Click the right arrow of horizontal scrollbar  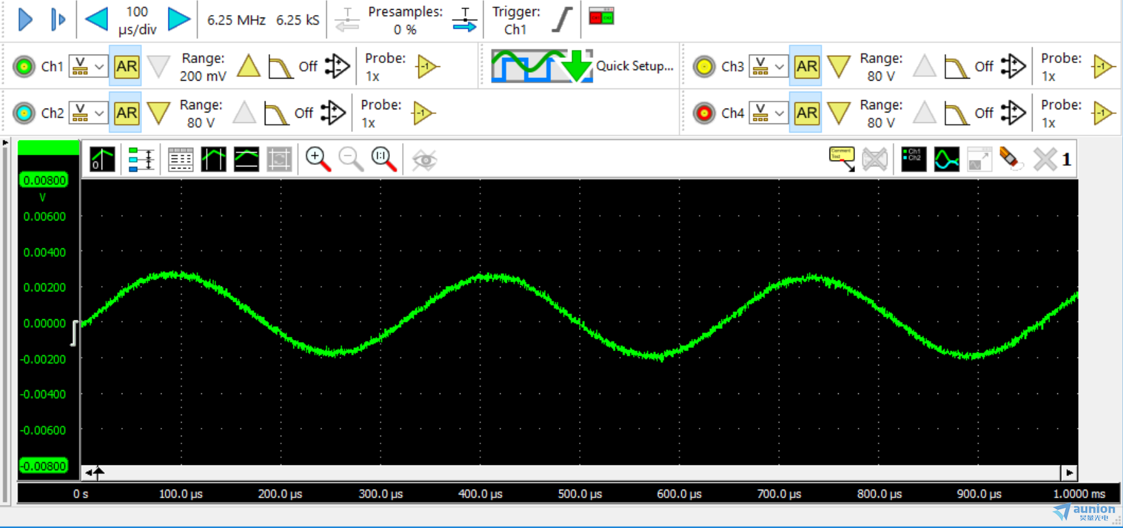coord(1069,473)
